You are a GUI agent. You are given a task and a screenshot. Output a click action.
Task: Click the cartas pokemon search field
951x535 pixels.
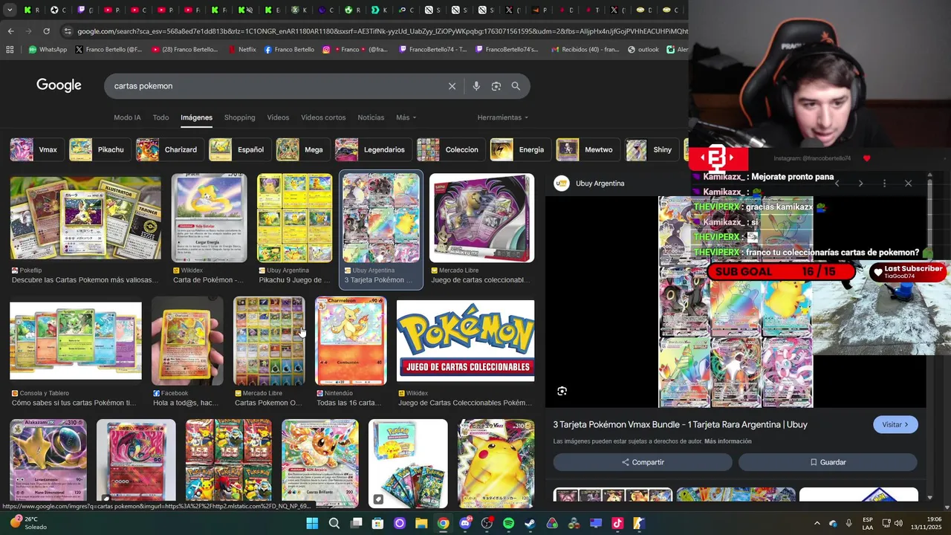point(275,86)
